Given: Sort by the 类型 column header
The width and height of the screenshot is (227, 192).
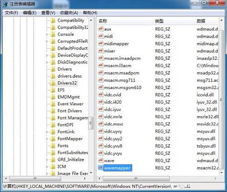Looking at the screenshot, I should coord(174,21).
